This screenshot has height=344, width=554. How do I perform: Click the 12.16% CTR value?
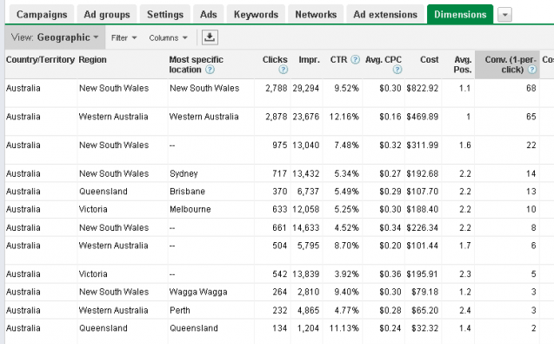click(344, 117)
